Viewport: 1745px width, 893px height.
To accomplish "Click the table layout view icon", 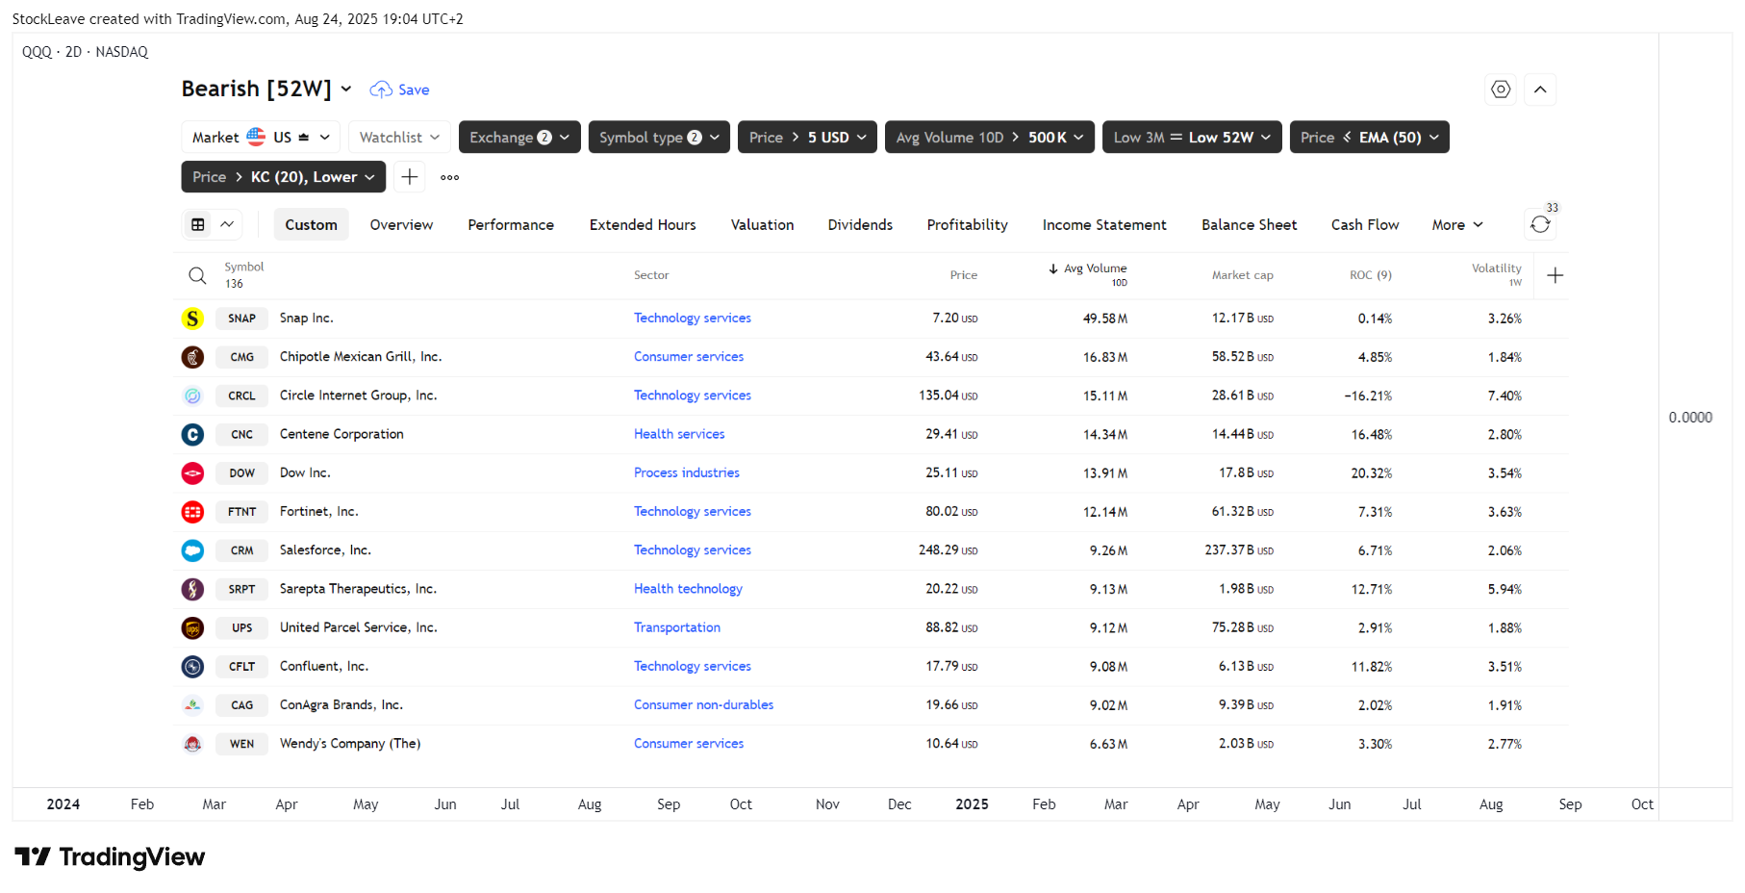I will point(198,224).
